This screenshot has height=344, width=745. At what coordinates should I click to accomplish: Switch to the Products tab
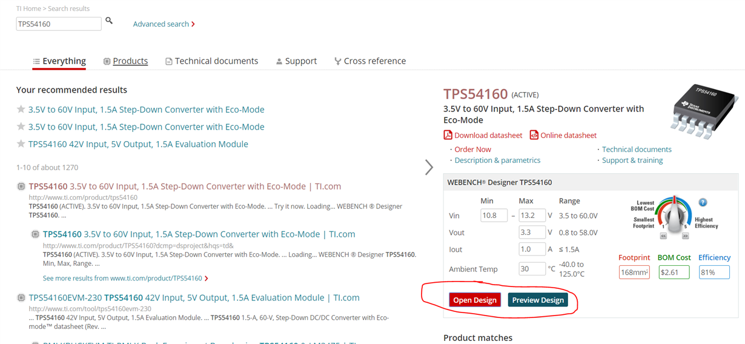tap(125, 61)
